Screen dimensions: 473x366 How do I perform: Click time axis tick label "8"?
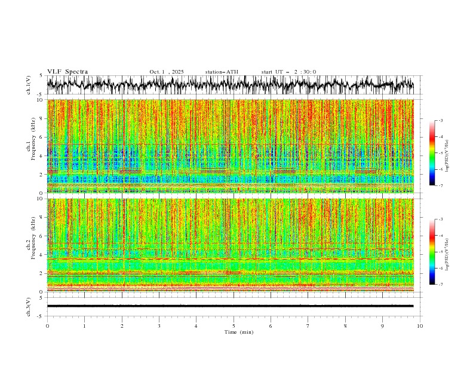[345, 326]
